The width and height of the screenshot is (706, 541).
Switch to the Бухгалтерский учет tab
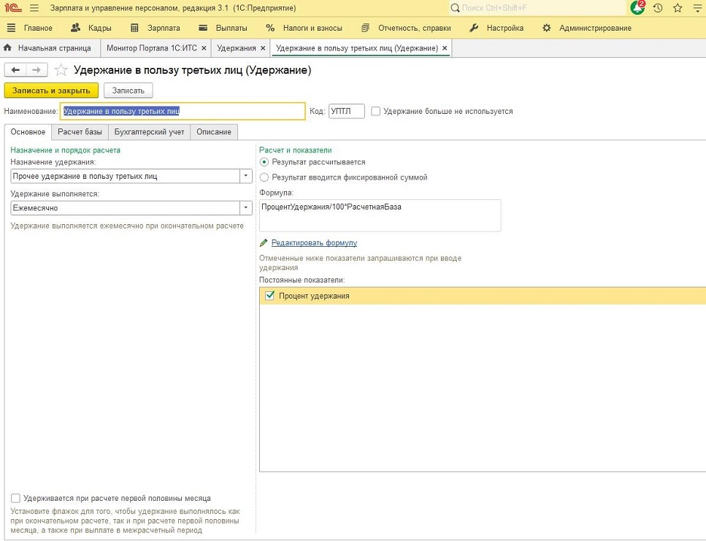point(149,132)
